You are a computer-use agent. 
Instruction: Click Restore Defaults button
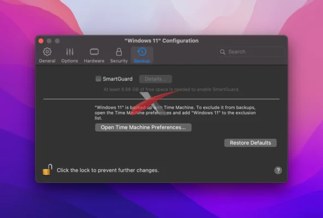250,143
